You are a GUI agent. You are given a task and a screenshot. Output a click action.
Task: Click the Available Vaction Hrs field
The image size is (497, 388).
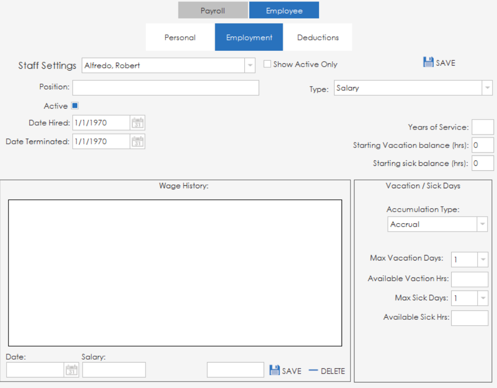(x=470, y=279)
